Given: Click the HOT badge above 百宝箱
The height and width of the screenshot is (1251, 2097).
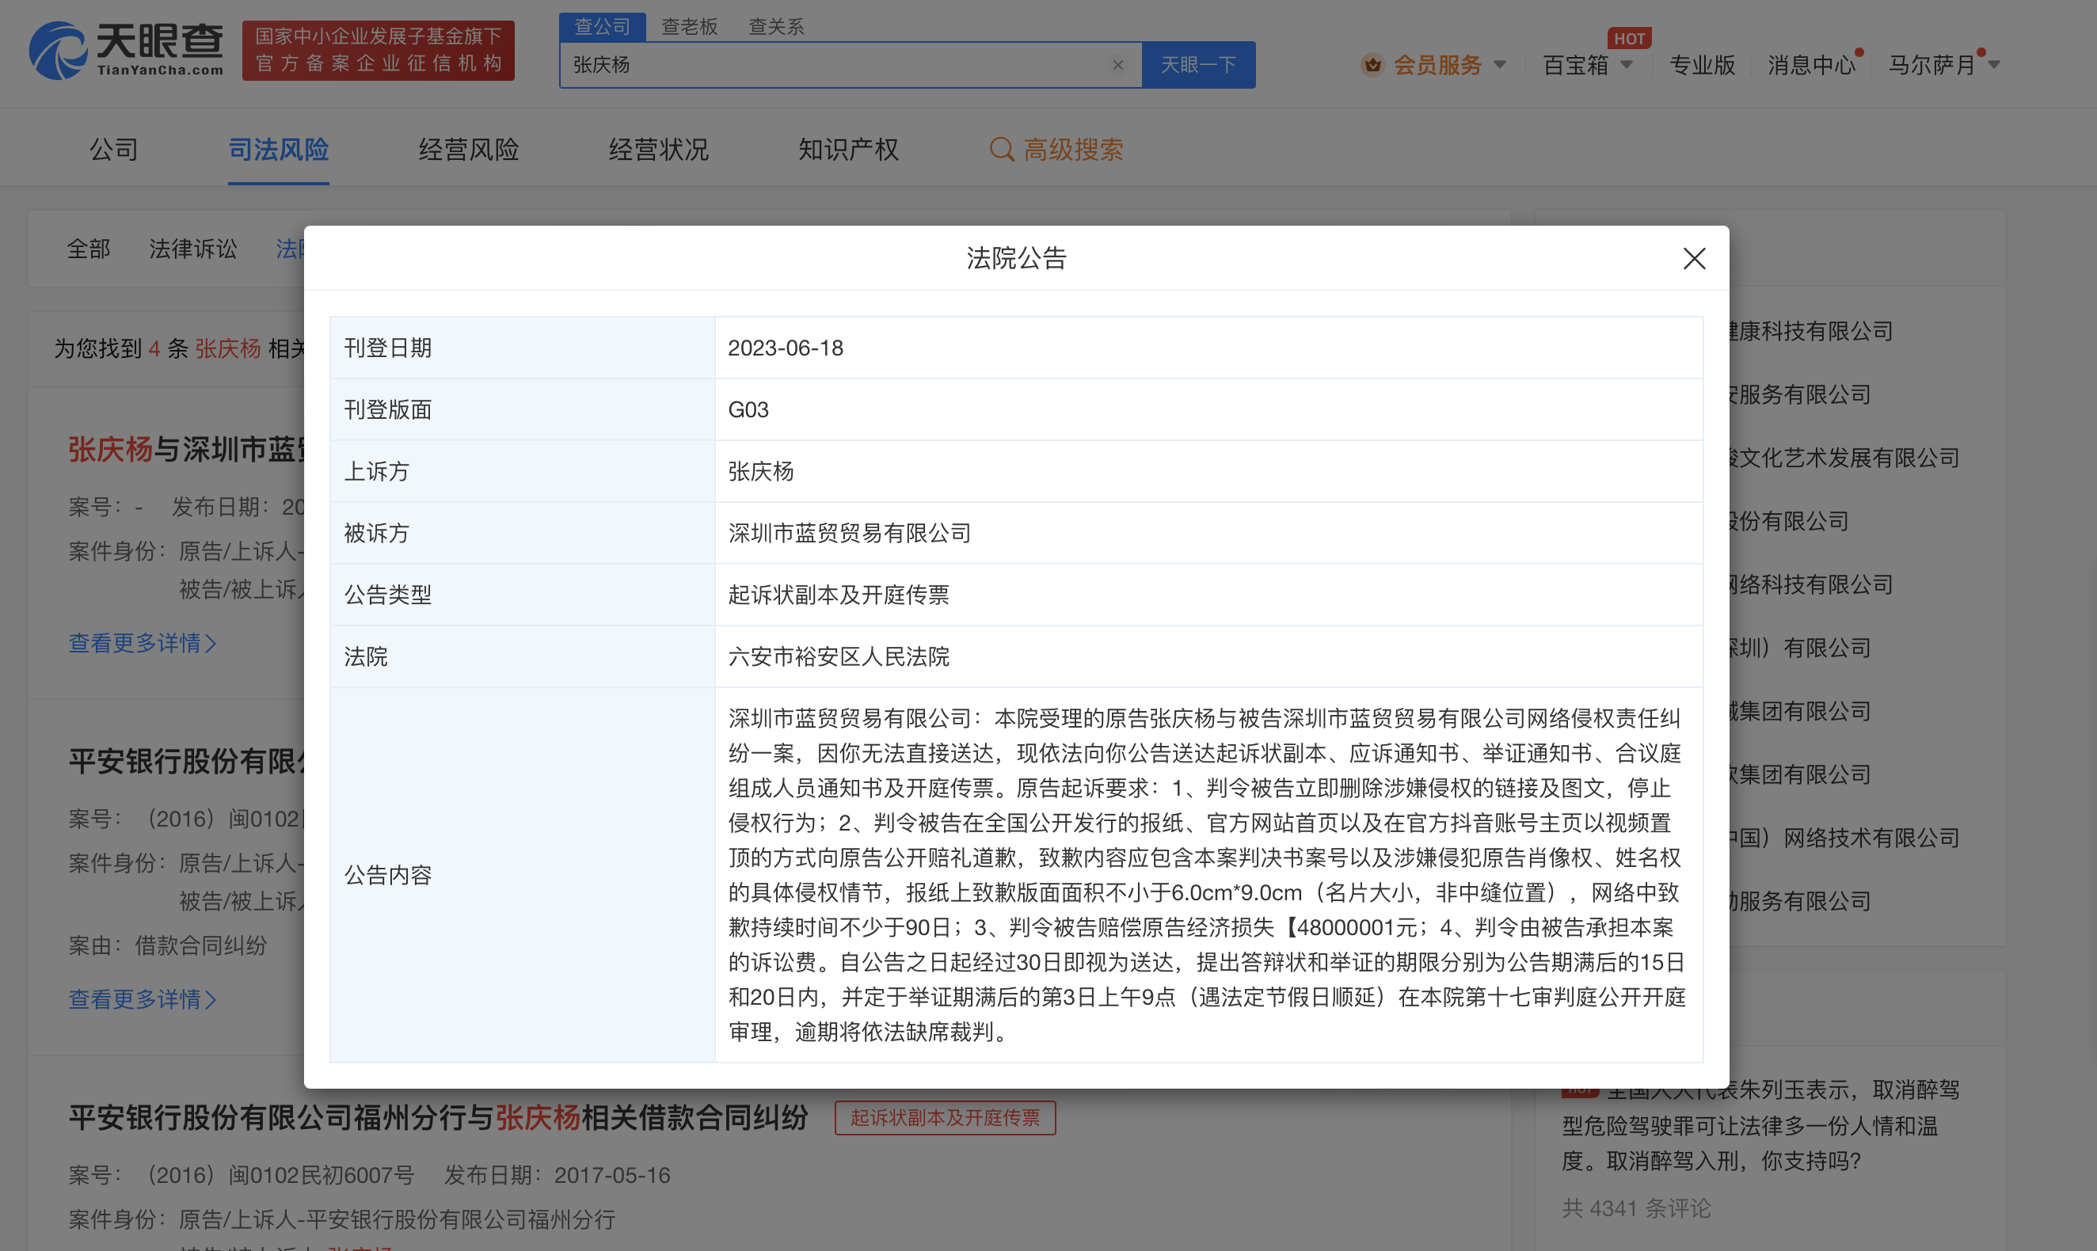Looking at the screenshot, I should coord(1629,38).
